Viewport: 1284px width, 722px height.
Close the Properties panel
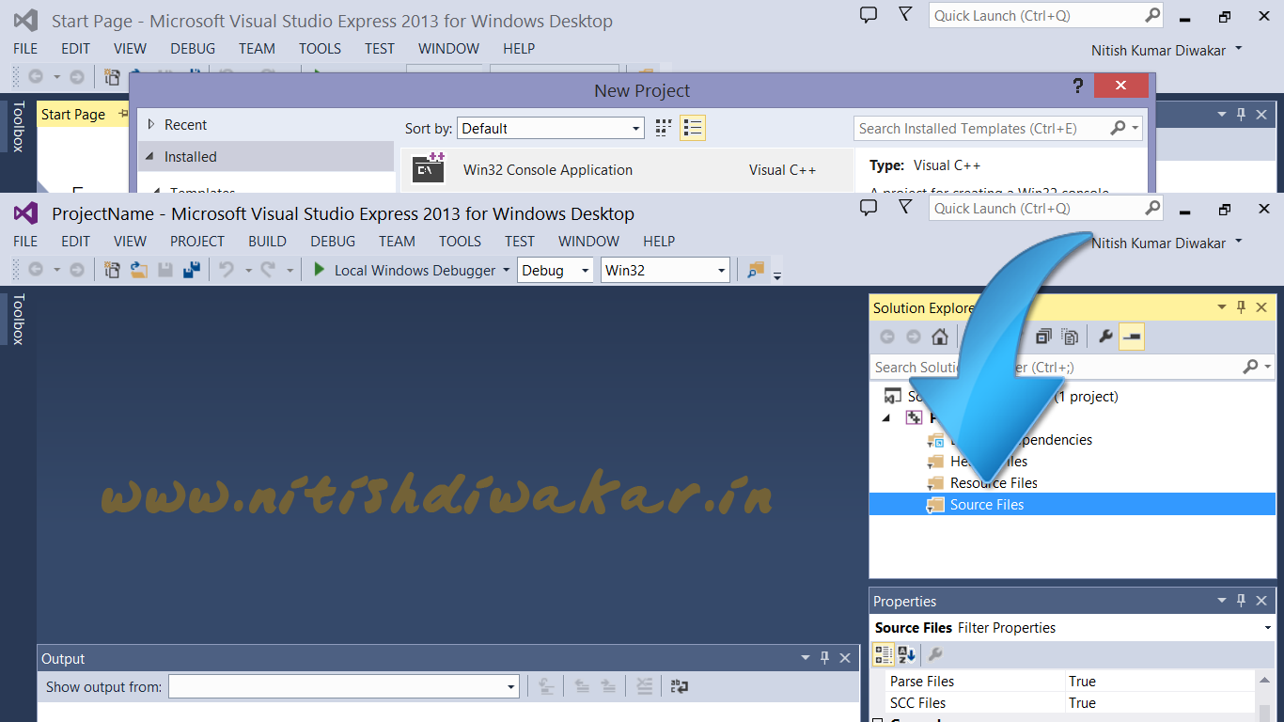pos(1261,601)
